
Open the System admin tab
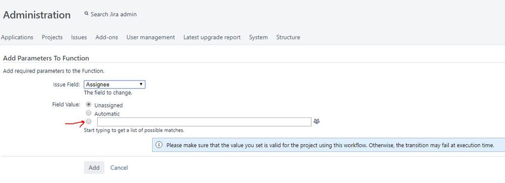tap(258, 37)
